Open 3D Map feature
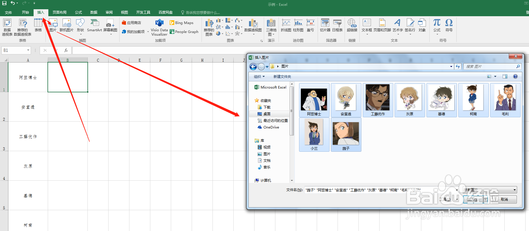 click(x=271, y=27)
